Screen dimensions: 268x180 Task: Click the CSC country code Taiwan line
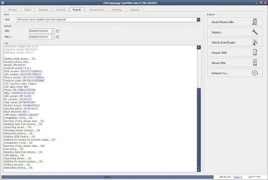coord(20,84)
